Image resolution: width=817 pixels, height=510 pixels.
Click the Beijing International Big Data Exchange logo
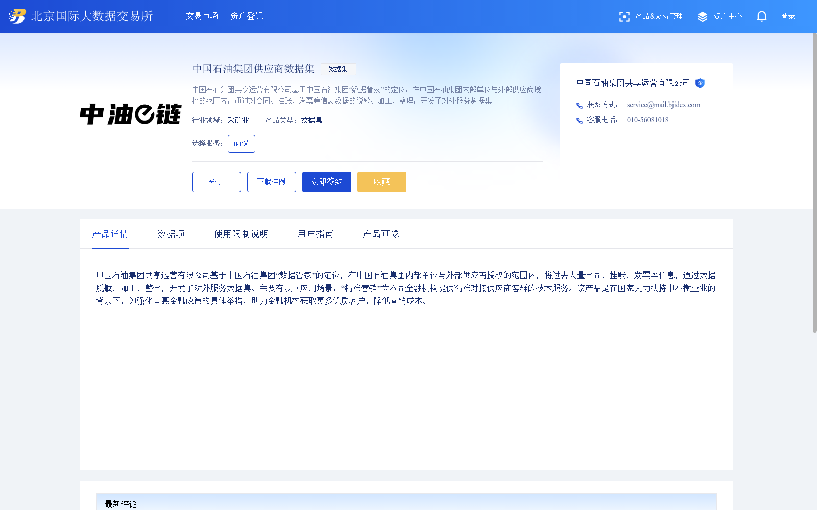click(x=17, y=16)
